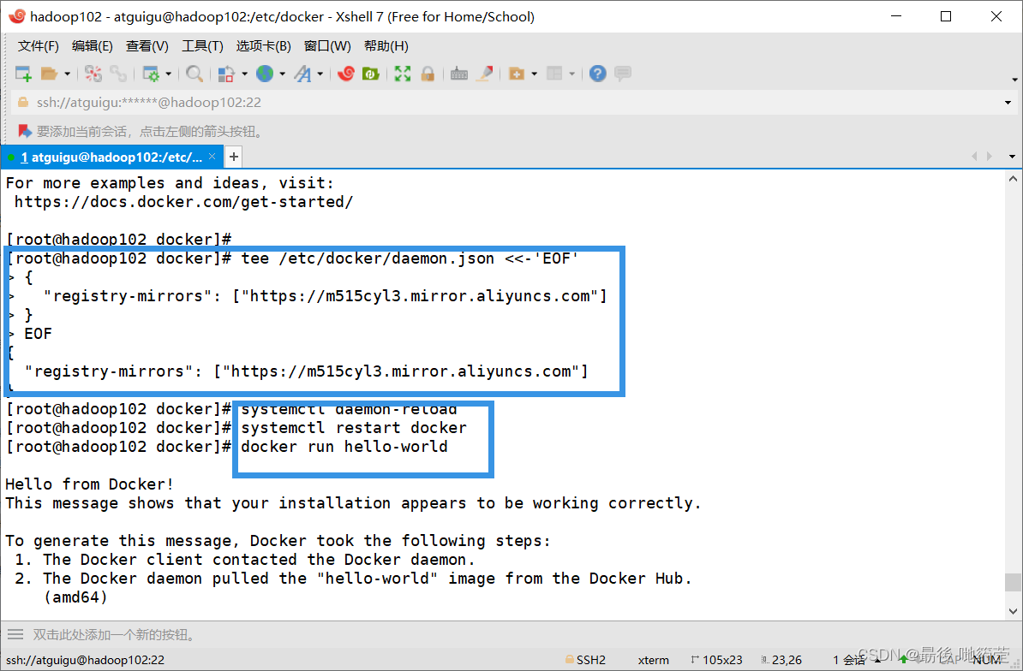Image resolution: width=1023 pixels, height=671 pixels.
Task: Click the globe encoding icon
Action: [x=265, y=74]
